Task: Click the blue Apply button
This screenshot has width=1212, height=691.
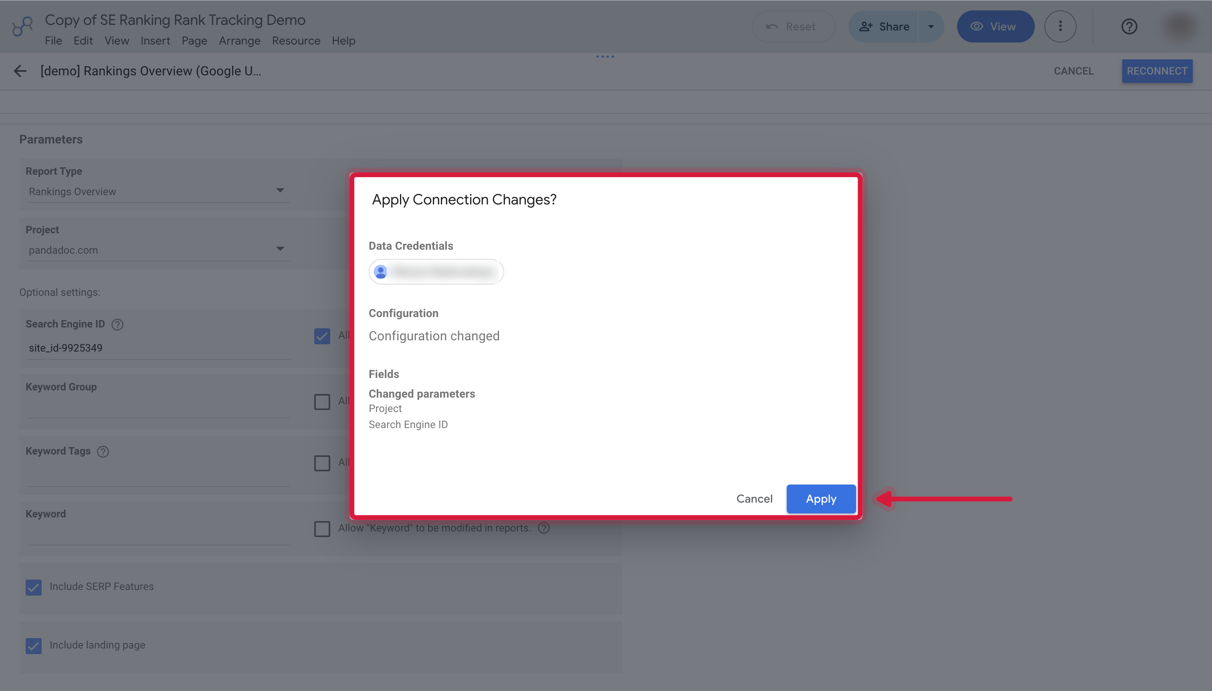Action: (x=821, y=499)
